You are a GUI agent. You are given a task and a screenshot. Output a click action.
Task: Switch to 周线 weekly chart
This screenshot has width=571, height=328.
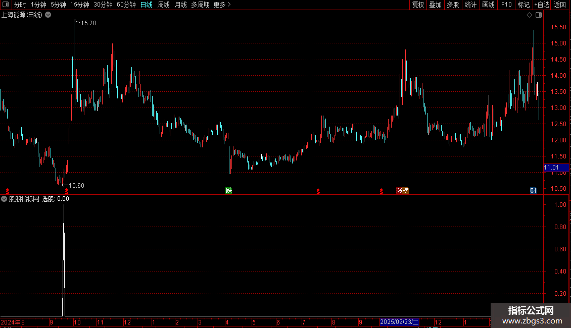click(164, 5)
